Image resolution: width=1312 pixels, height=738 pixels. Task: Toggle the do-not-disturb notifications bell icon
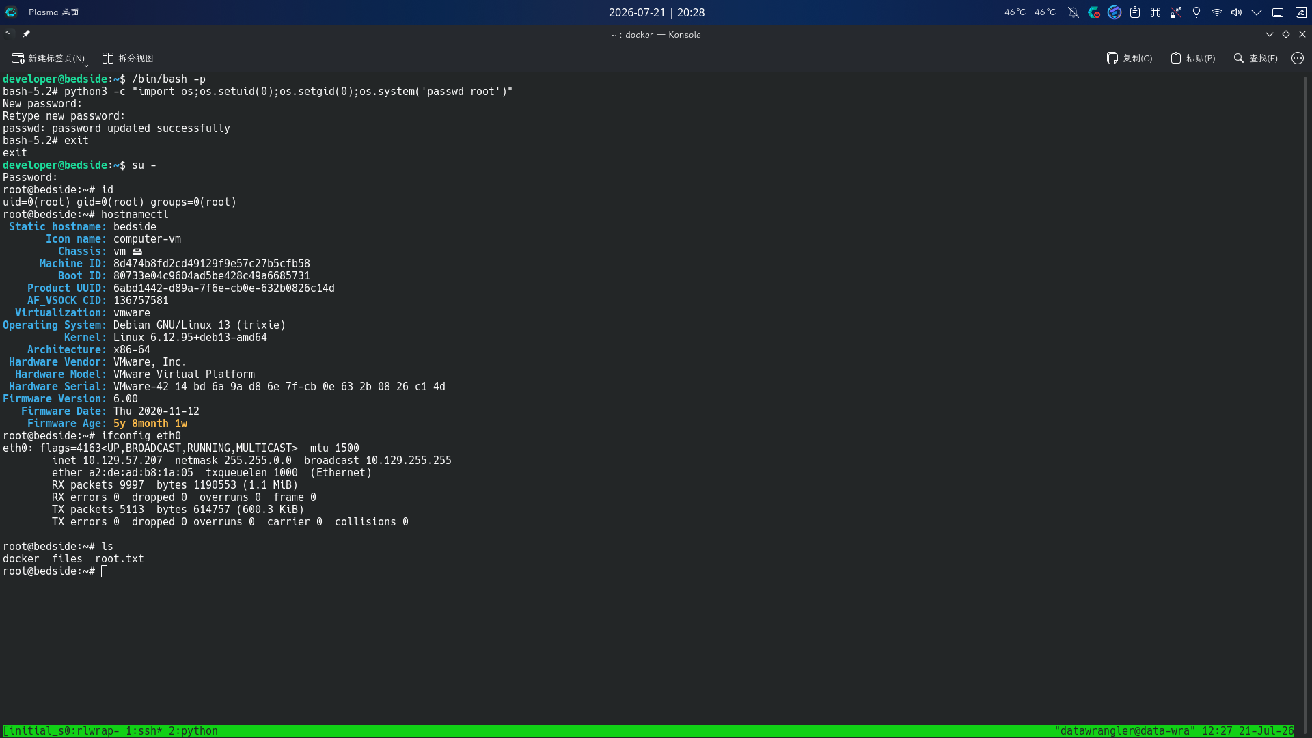[1074, 12]
